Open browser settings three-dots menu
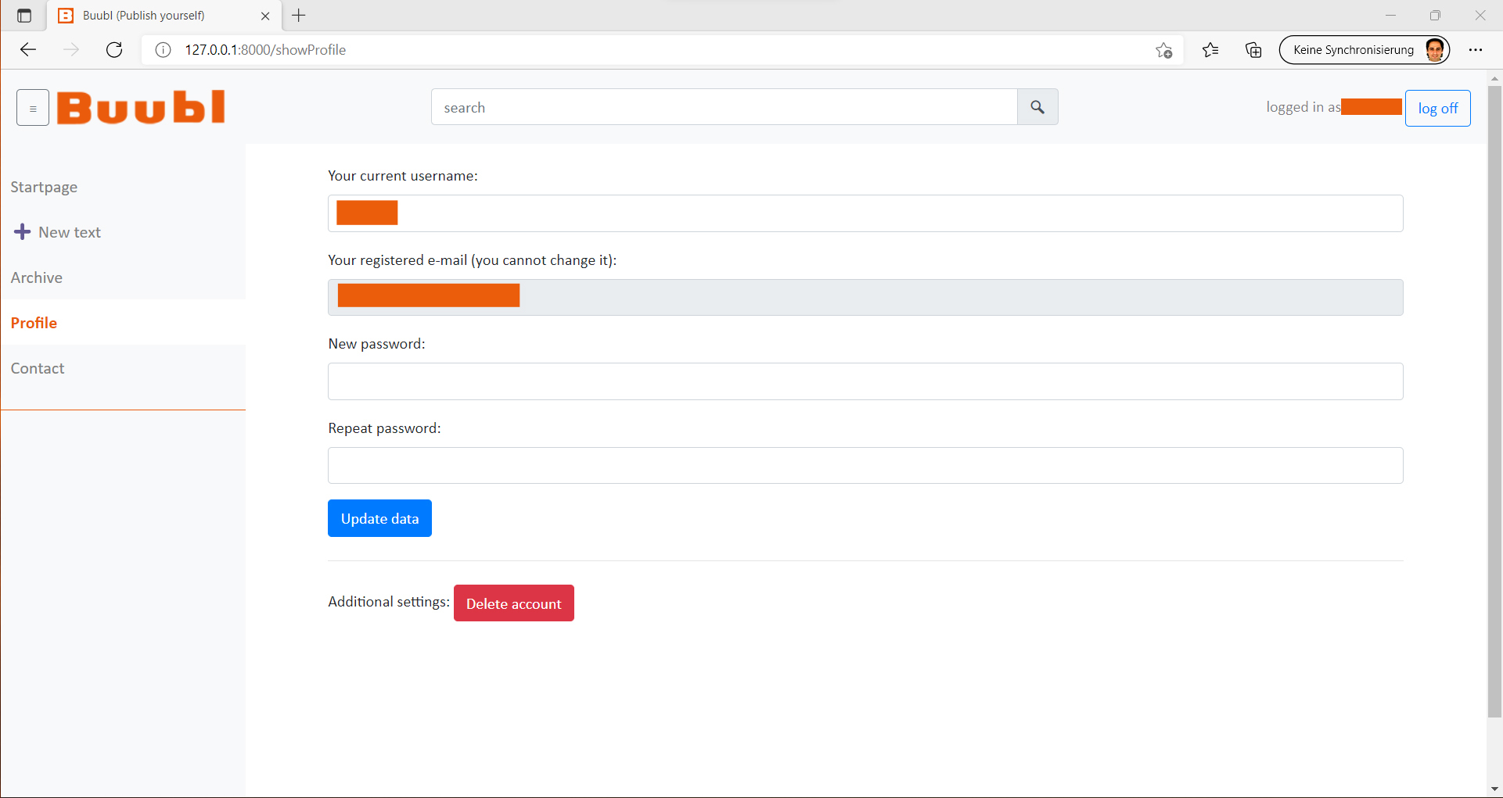The image size is (1503, 798). (1476, 50)
